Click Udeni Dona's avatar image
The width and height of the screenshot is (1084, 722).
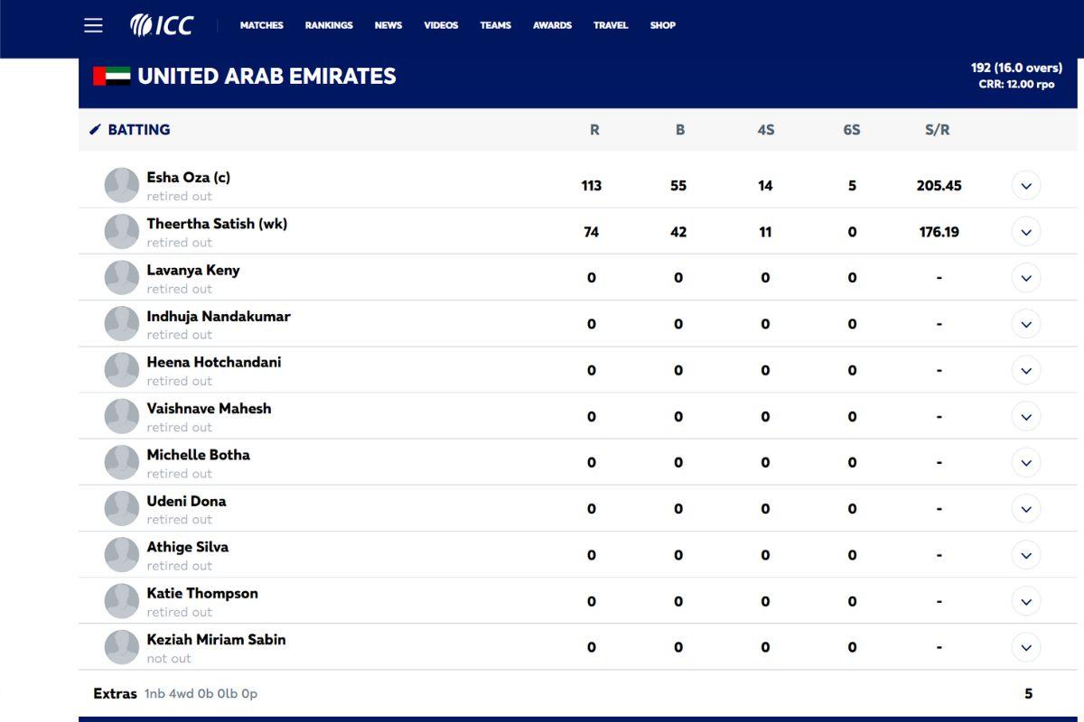click(x=121, y=508)
